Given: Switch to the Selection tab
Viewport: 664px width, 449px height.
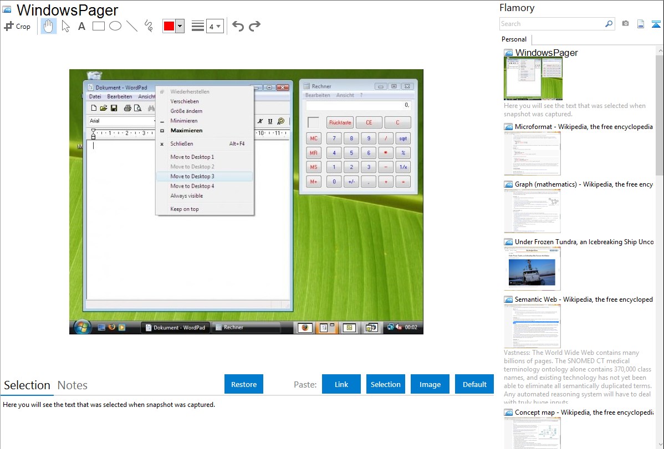Looking at the screenshot, I should point(27,385).
